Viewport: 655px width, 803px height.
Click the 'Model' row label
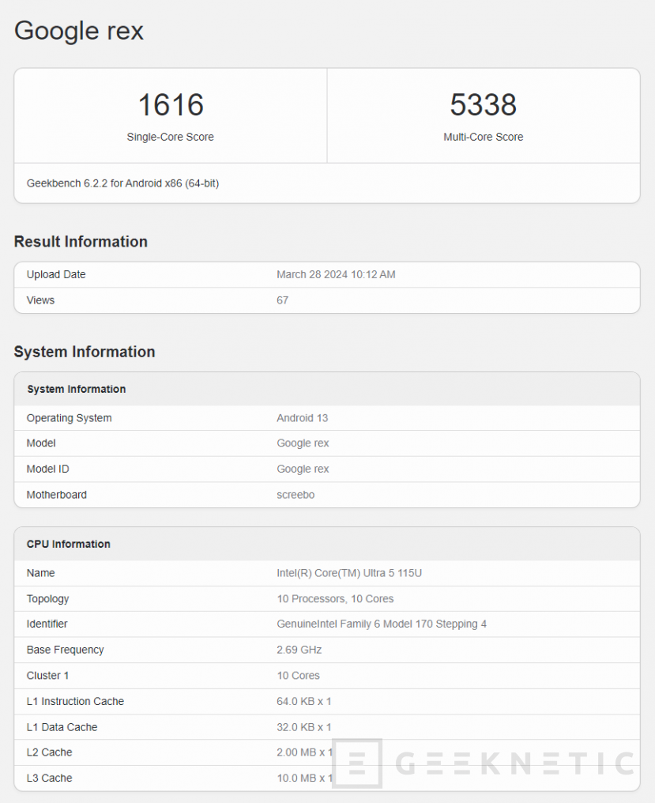click(41, 443)
